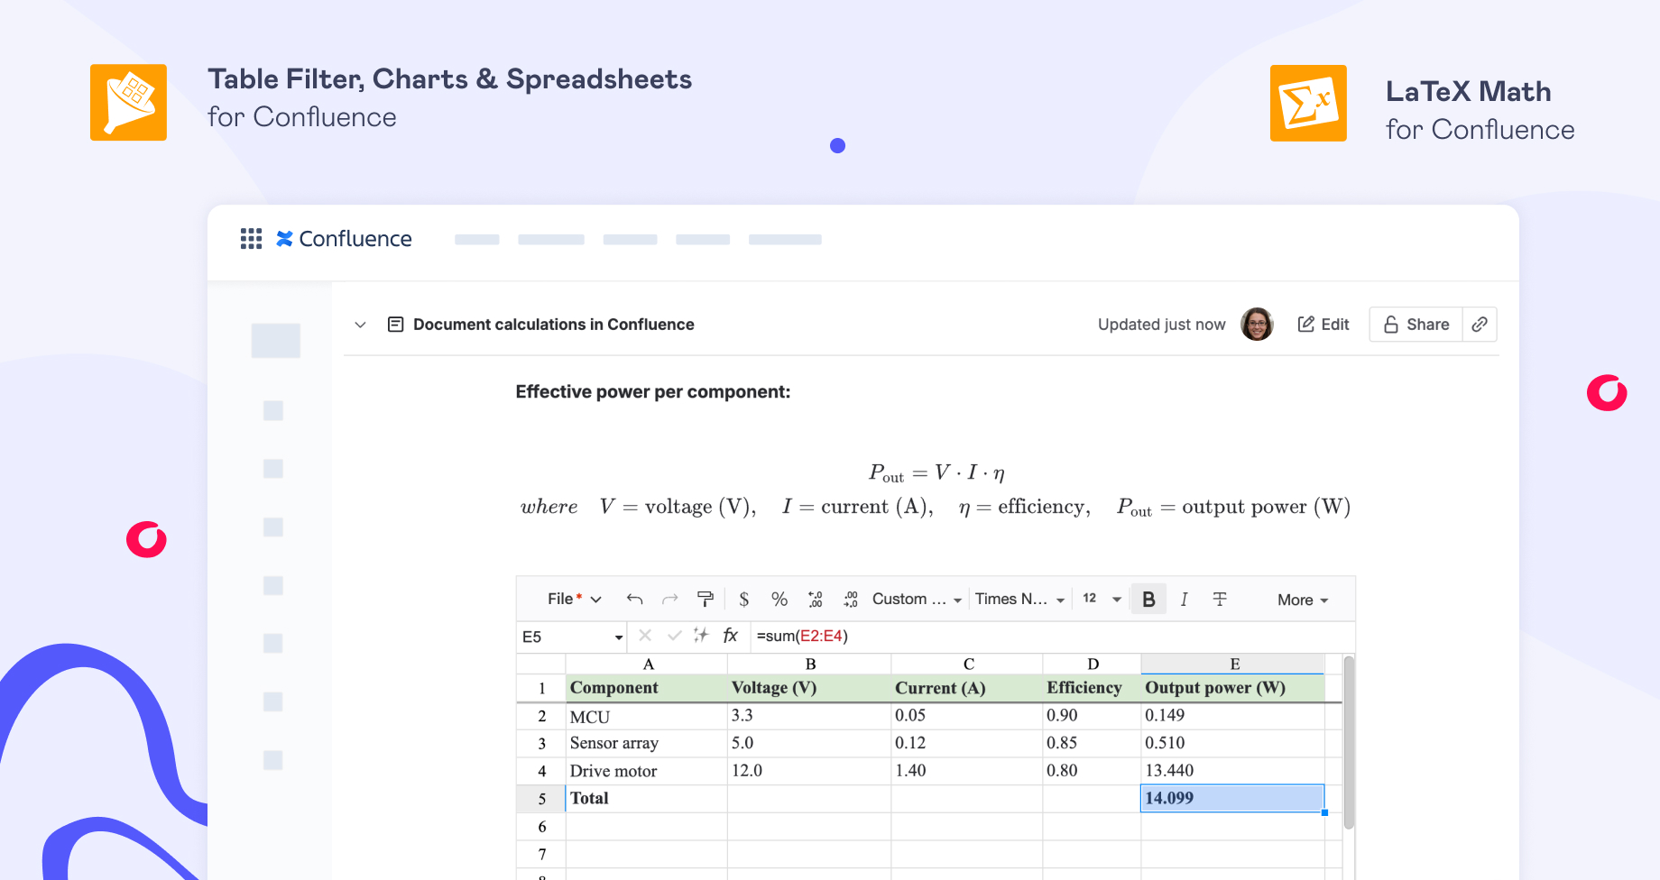Select the 0.85 efficiency cell
The height and width of the screenshot is (880, 1660).
[1092, 744]
